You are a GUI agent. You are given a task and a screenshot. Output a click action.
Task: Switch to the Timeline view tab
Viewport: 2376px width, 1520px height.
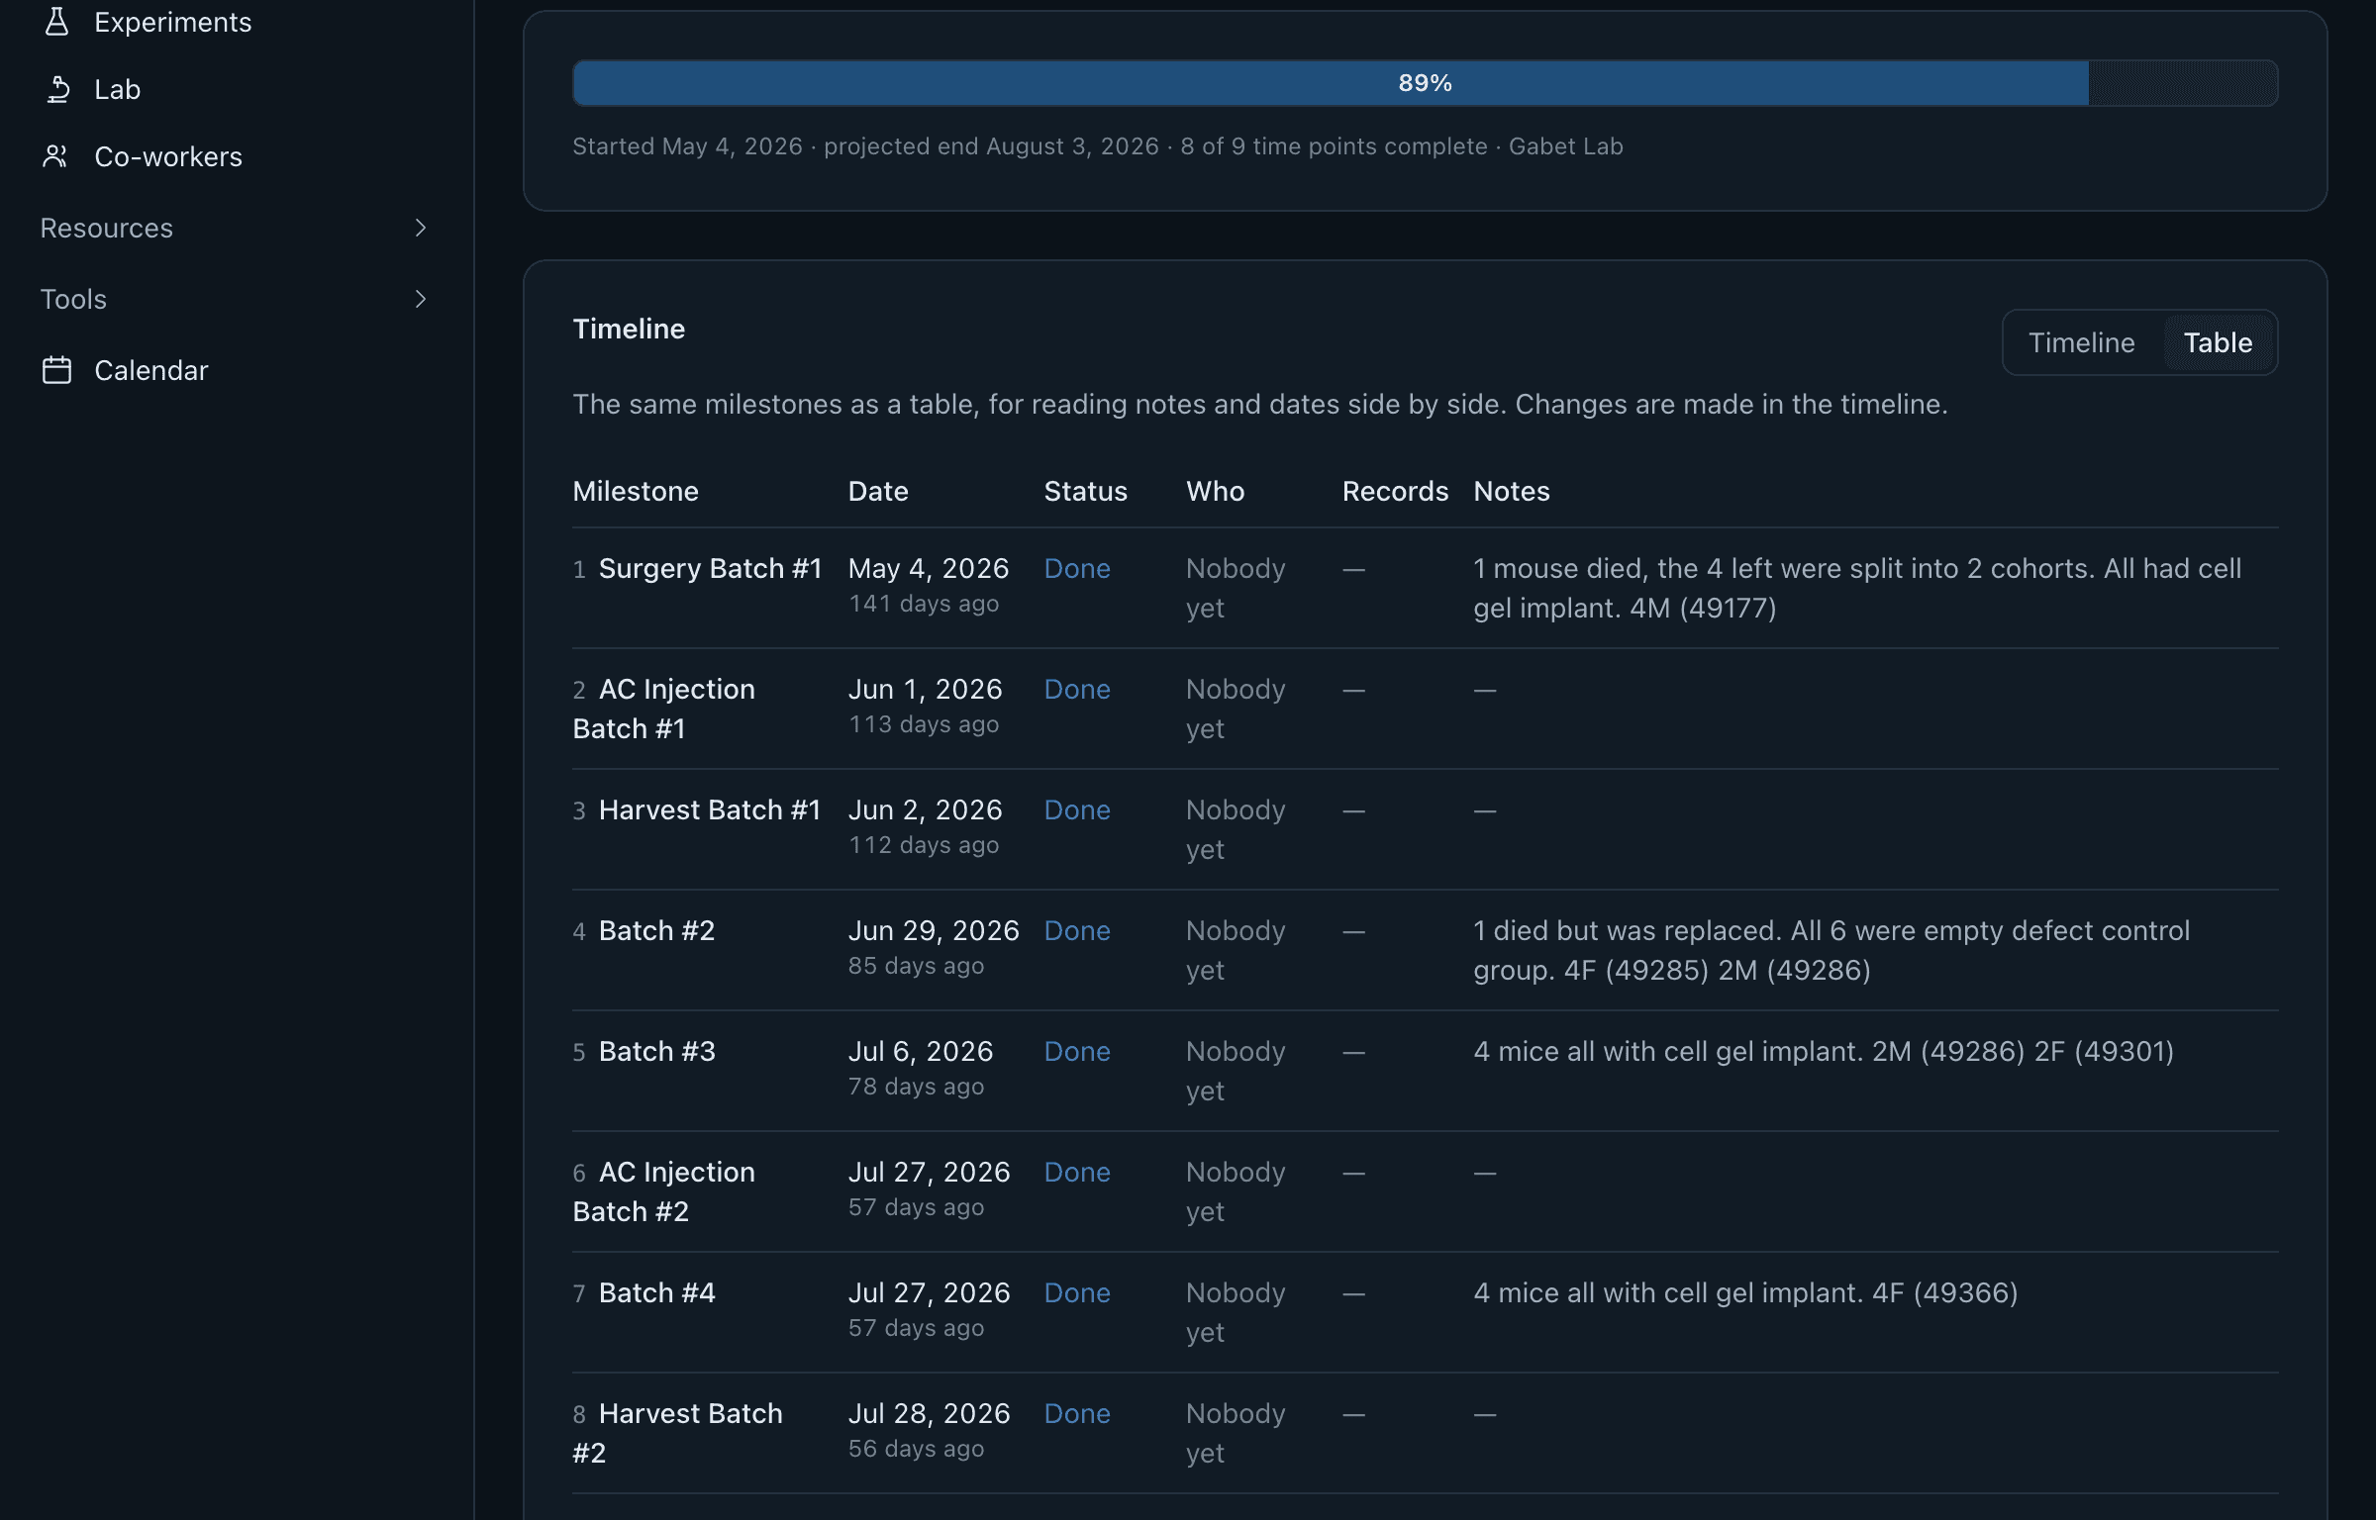click(x=2082, y=342)
